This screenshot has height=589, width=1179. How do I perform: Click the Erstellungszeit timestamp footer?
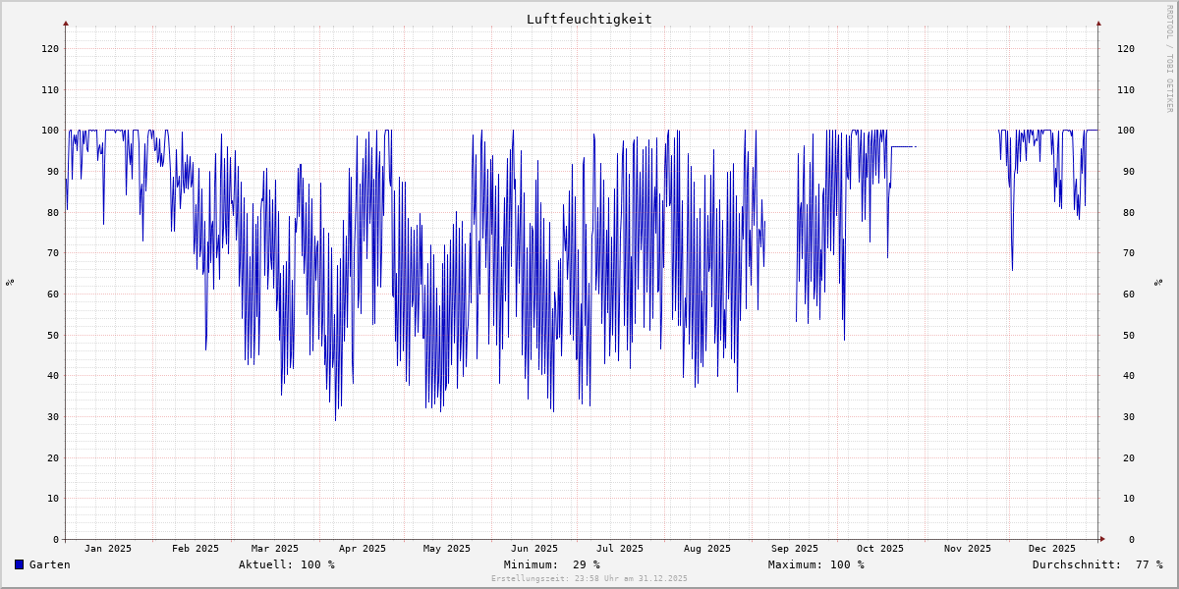589,578
